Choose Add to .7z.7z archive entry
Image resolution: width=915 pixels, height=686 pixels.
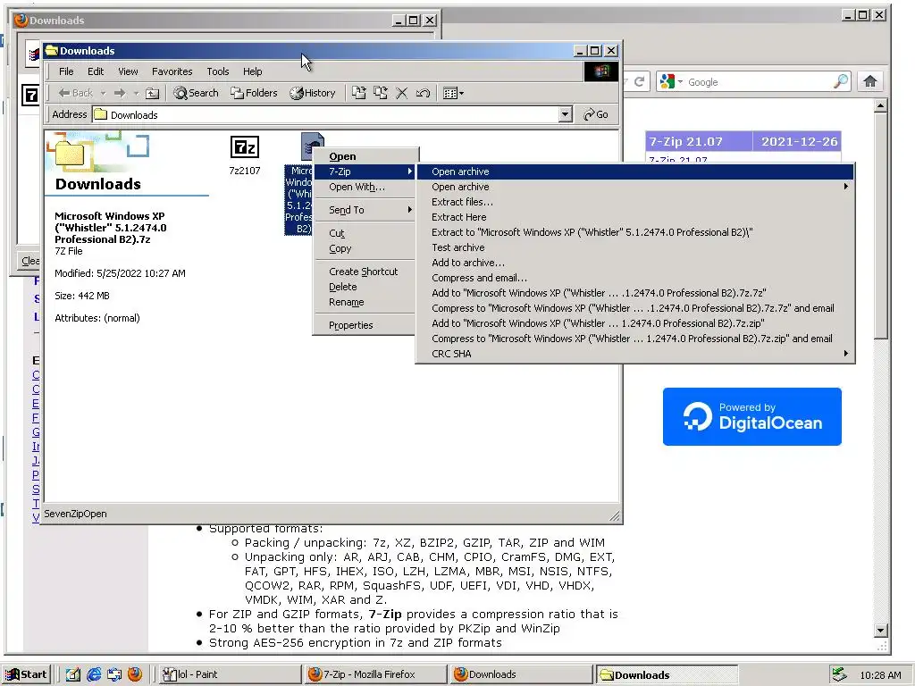click(x=635, y=293)
